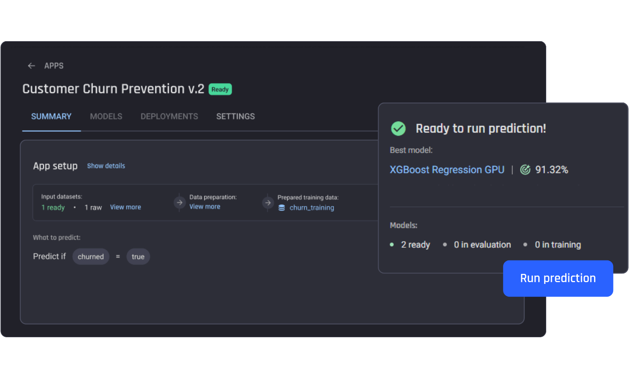Open the DEPLOYMENTS tab
The image size is (629, 376).
pyautogui.click(x=169, y=116)
